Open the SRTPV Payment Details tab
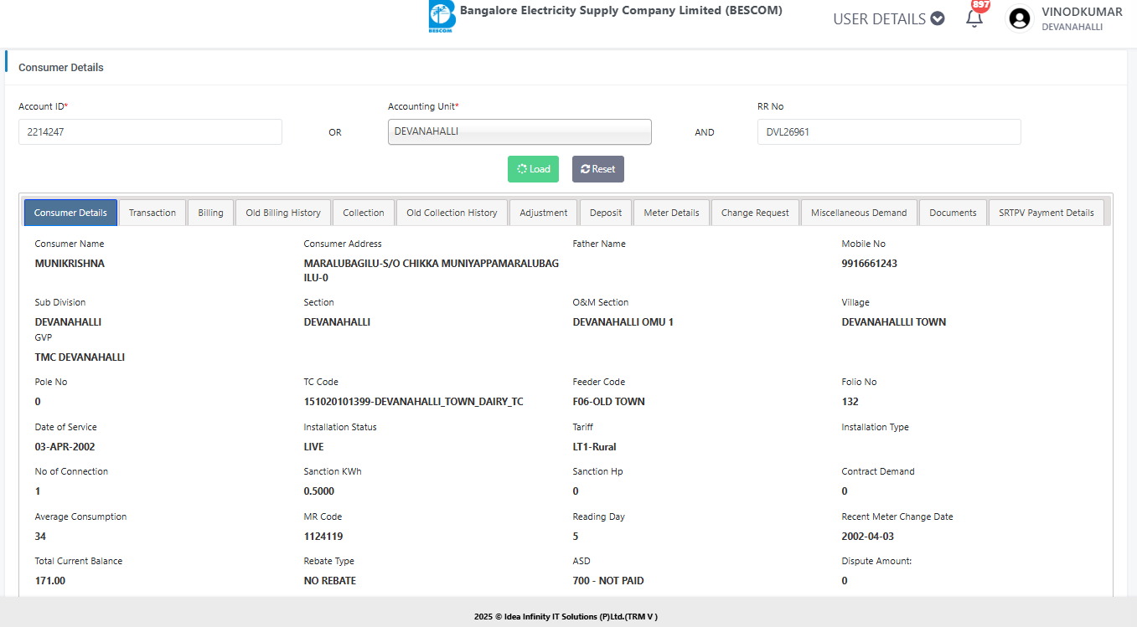 click(x=1046, y=213)
